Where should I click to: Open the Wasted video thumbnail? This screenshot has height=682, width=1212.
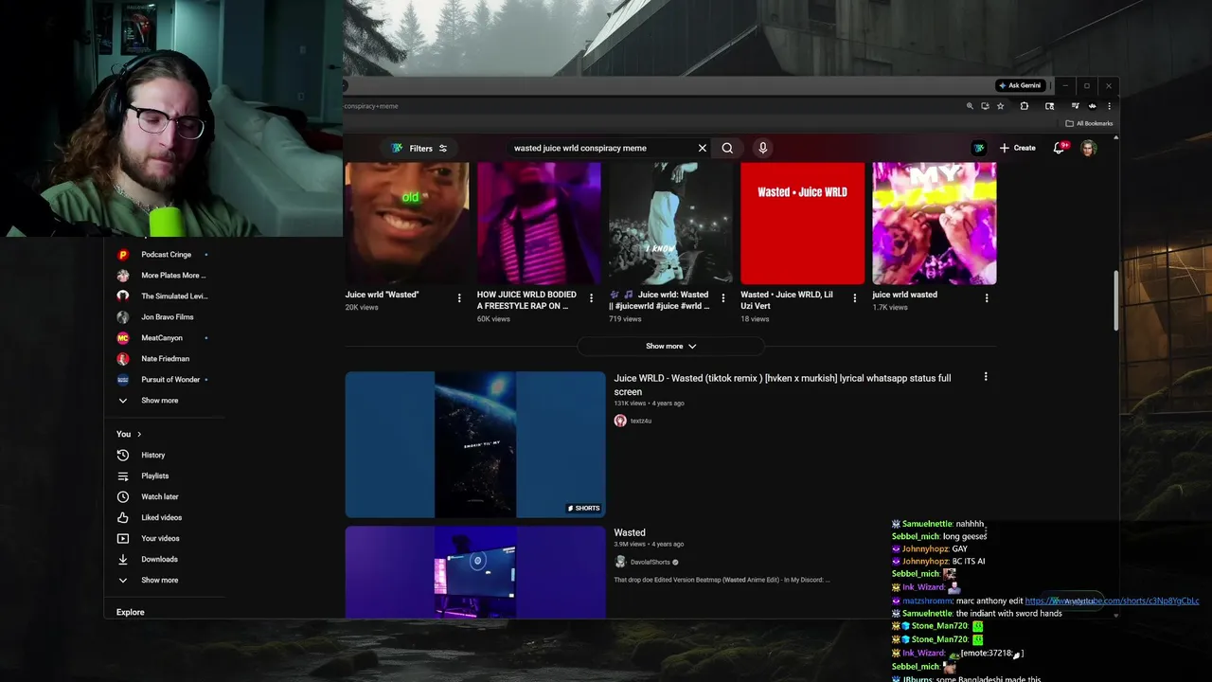click(x=475, y=572)
